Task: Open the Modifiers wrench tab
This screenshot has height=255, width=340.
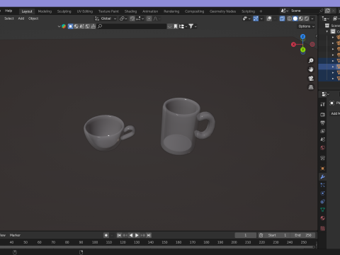Action: (x=322, y=176)
